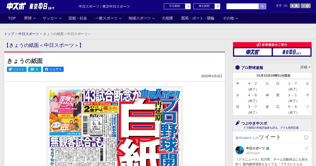Select the 中日スポーツ / 東京中日スポーツ header text
Screen dimensions: 316x166
(104, 6)
